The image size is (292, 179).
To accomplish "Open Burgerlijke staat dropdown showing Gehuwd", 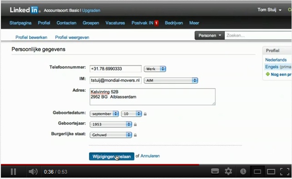I will point(111,135).
